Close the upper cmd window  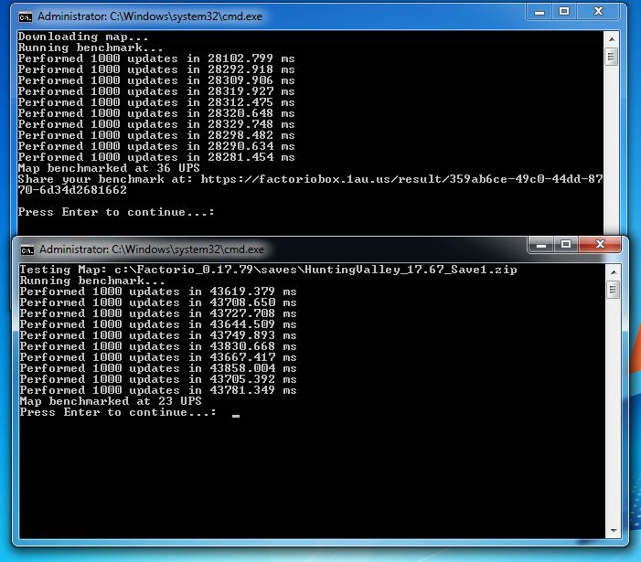pyautogui.click(x=599, y=12)
